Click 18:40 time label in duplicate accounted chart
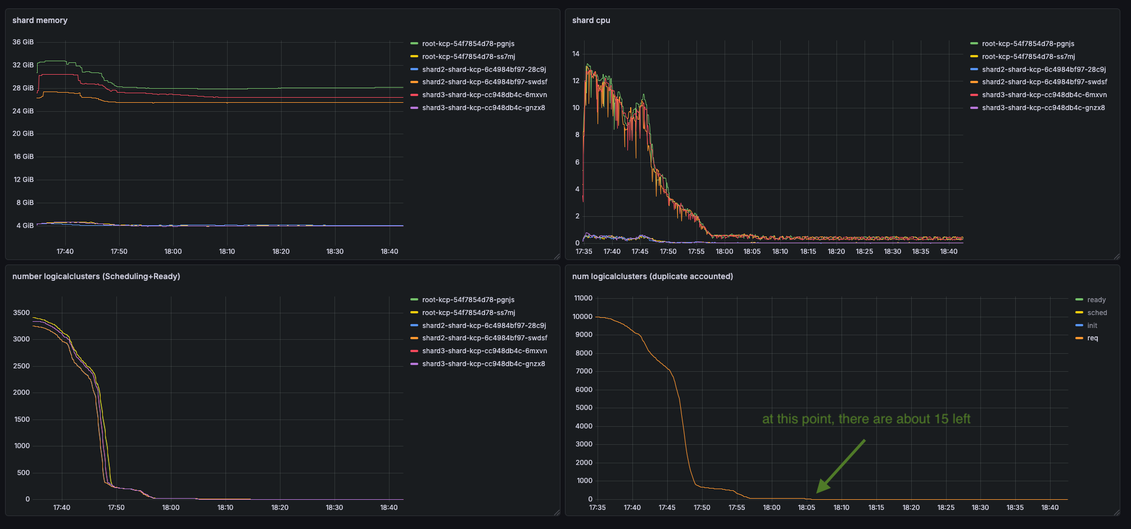1131x529 pixels. click(x=1050, y=508)
